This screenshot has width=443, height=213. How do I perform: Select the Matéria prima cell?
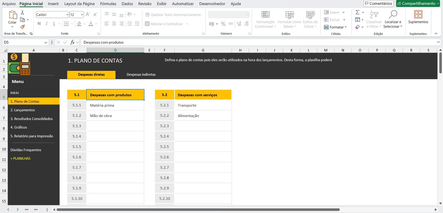coord(115,105)
